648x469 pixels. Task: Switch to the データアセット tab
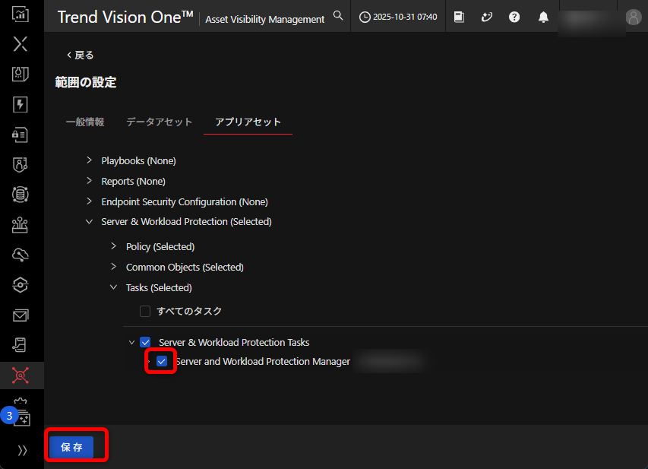[159, 122]
